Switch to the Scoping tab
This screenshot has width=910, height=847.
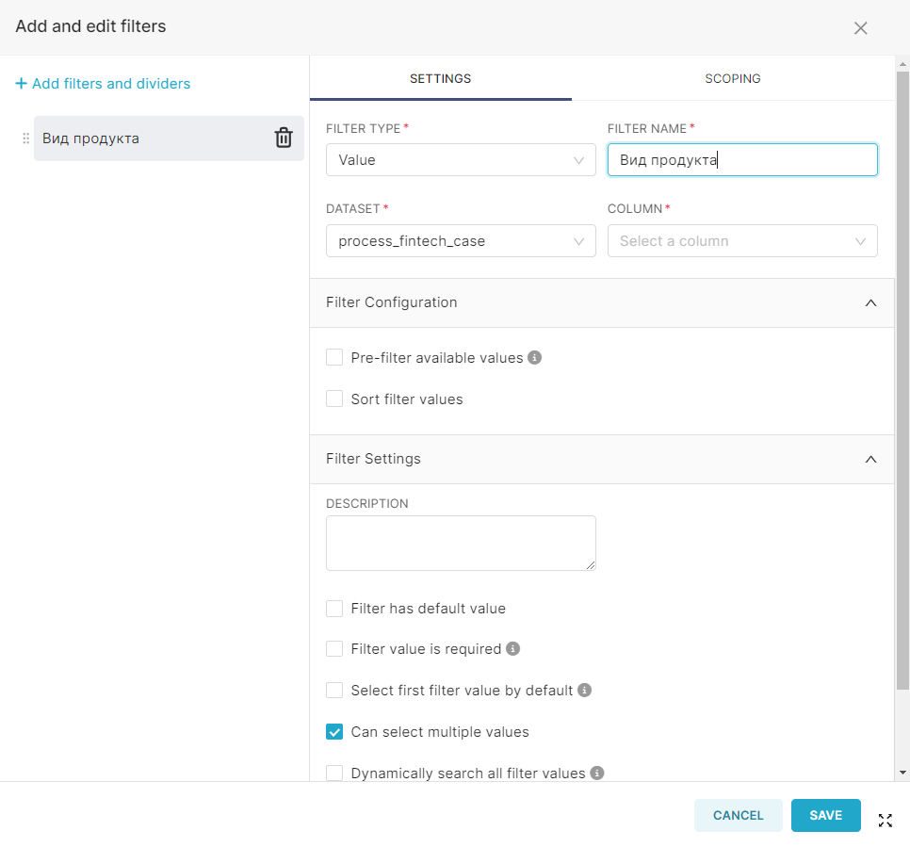732,78
